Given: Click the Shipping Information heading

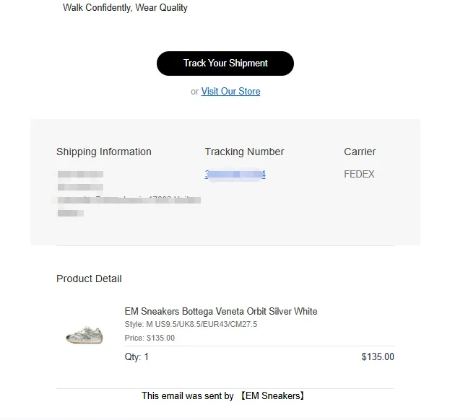Looking at the screenshot, I should click(104, 152).
